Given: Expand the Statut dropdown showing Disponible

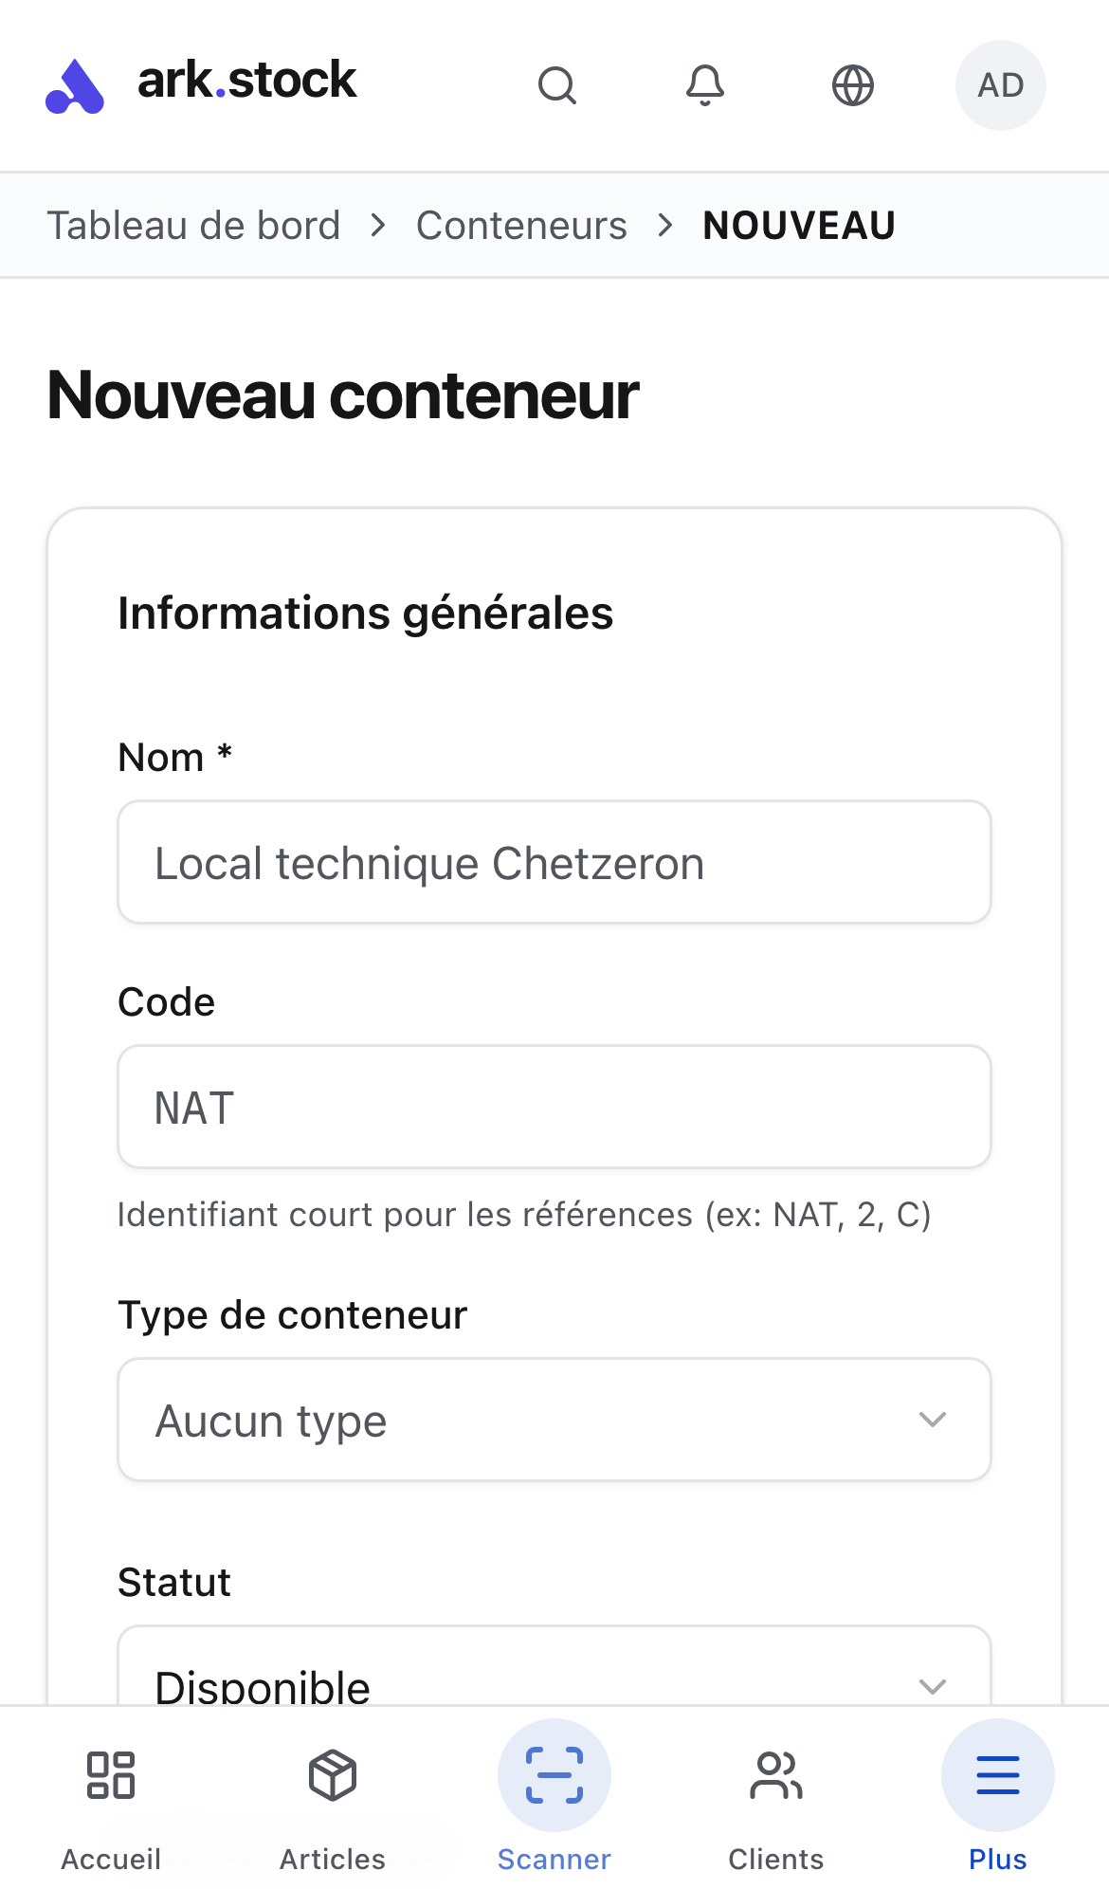Looking at the screenshot, I should pyautogui.click(x=554, y=1677).
